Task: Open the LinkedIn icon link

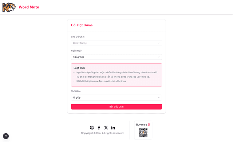Action: pyautogui.click(x=113, y=127)
